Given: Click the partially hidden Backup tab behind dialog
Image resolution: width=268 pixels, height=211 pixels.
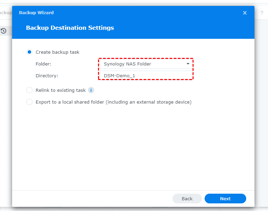Looking at the screenshot, I should [x=6, y=13].
